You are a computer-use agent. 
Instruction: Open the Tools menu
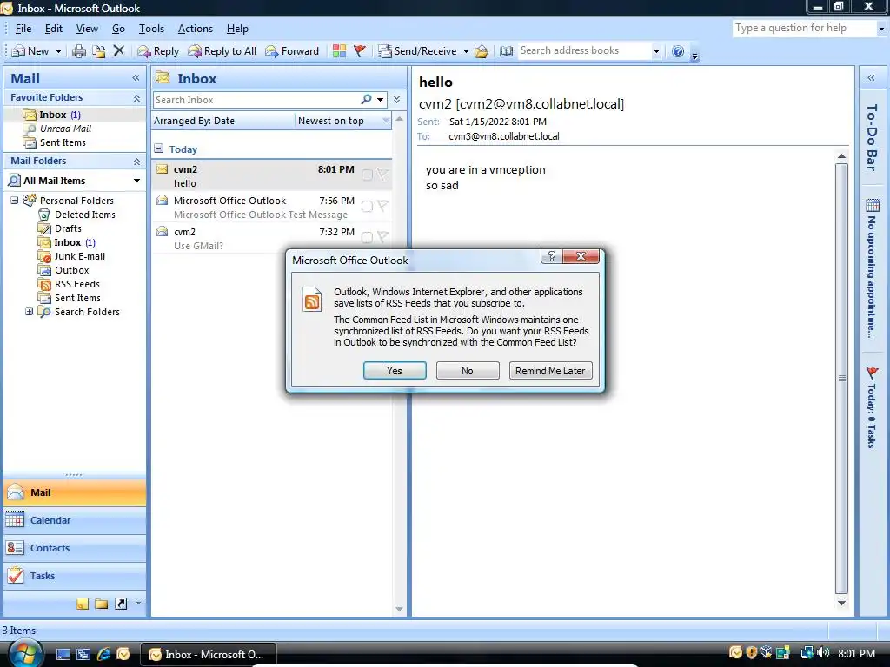point(151,29)
